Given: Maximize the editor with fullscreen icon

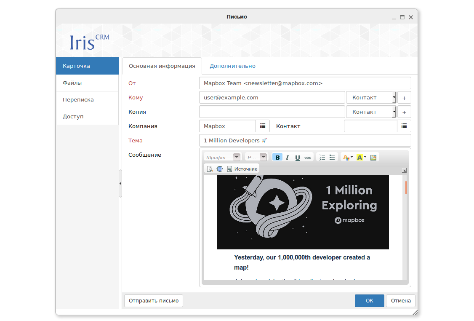Looking at the screenshot, I should (220, 169).
